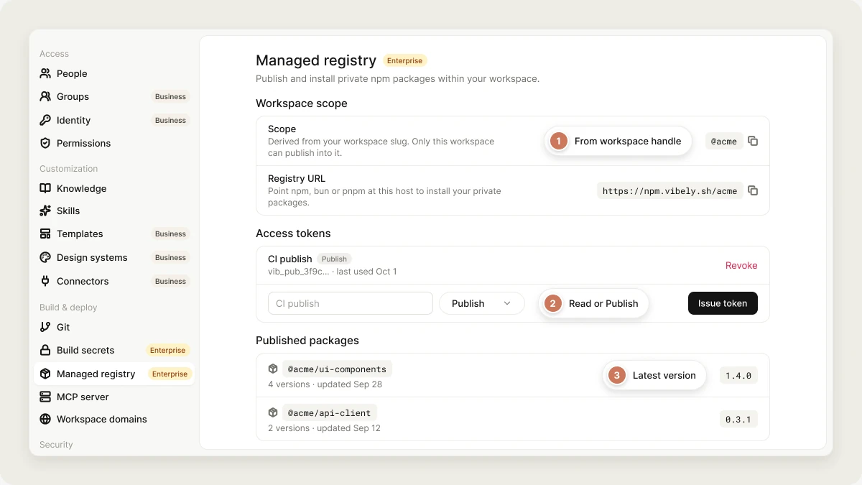Click the Publish tag on CI publish token
Screen dimensions: 862x485
[x=334, y=259]
